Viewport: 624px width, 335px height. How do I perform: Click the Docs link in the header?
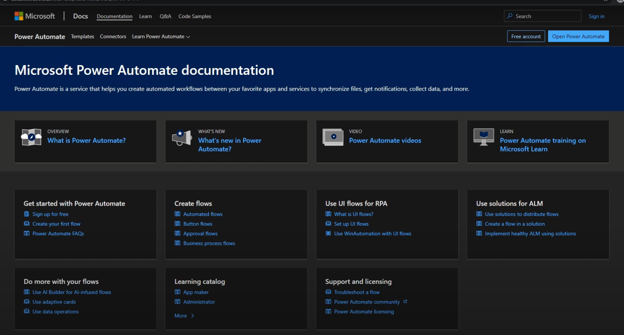point(80,16)
